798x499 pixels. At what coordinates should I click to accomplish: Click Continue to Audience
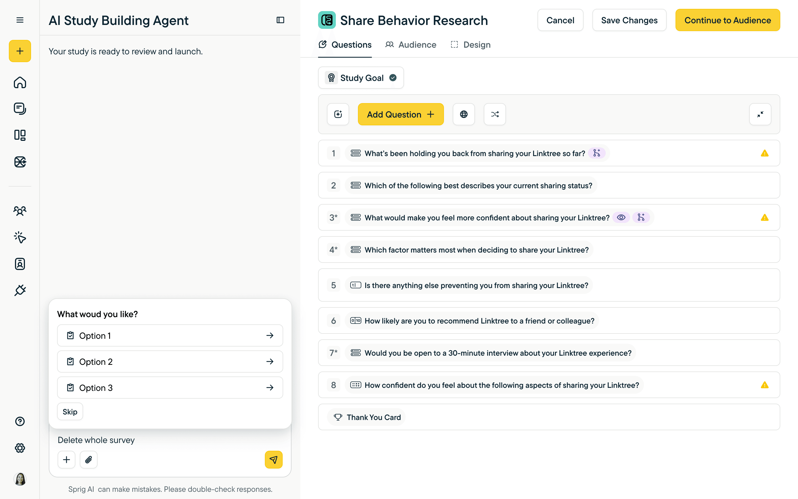click(727, 20)
